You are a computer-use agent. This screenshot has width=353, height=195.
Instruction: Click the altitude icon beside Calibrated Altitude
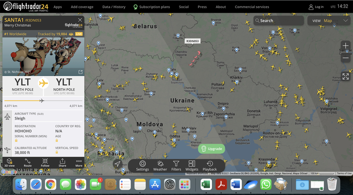point(8,150)
